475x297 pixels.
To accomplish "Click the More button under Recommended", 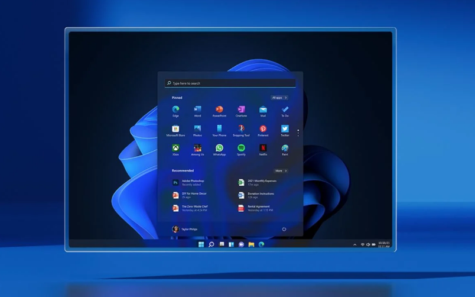I will pos(281,171).
